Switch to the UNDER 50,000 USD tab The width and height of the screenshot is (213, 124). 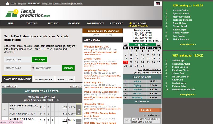click(44, 79)
